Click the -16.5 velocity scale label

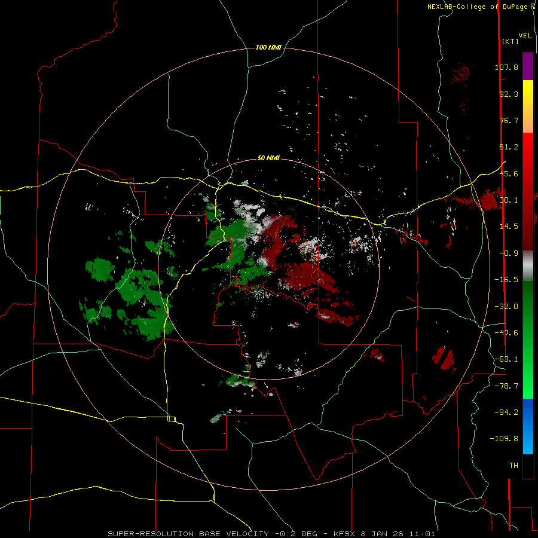coord(506,280)
